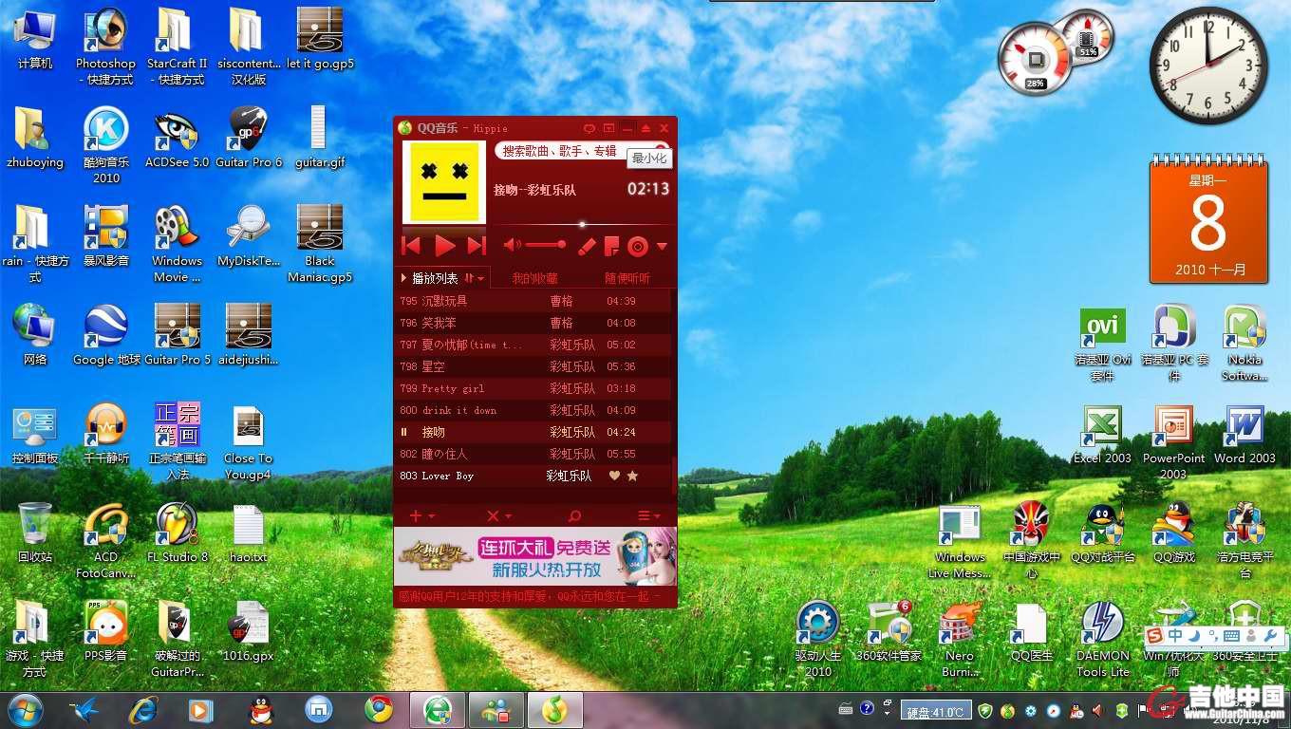Click QQ penguin taskbar button

pyautogui.click(x=260, y=710)
